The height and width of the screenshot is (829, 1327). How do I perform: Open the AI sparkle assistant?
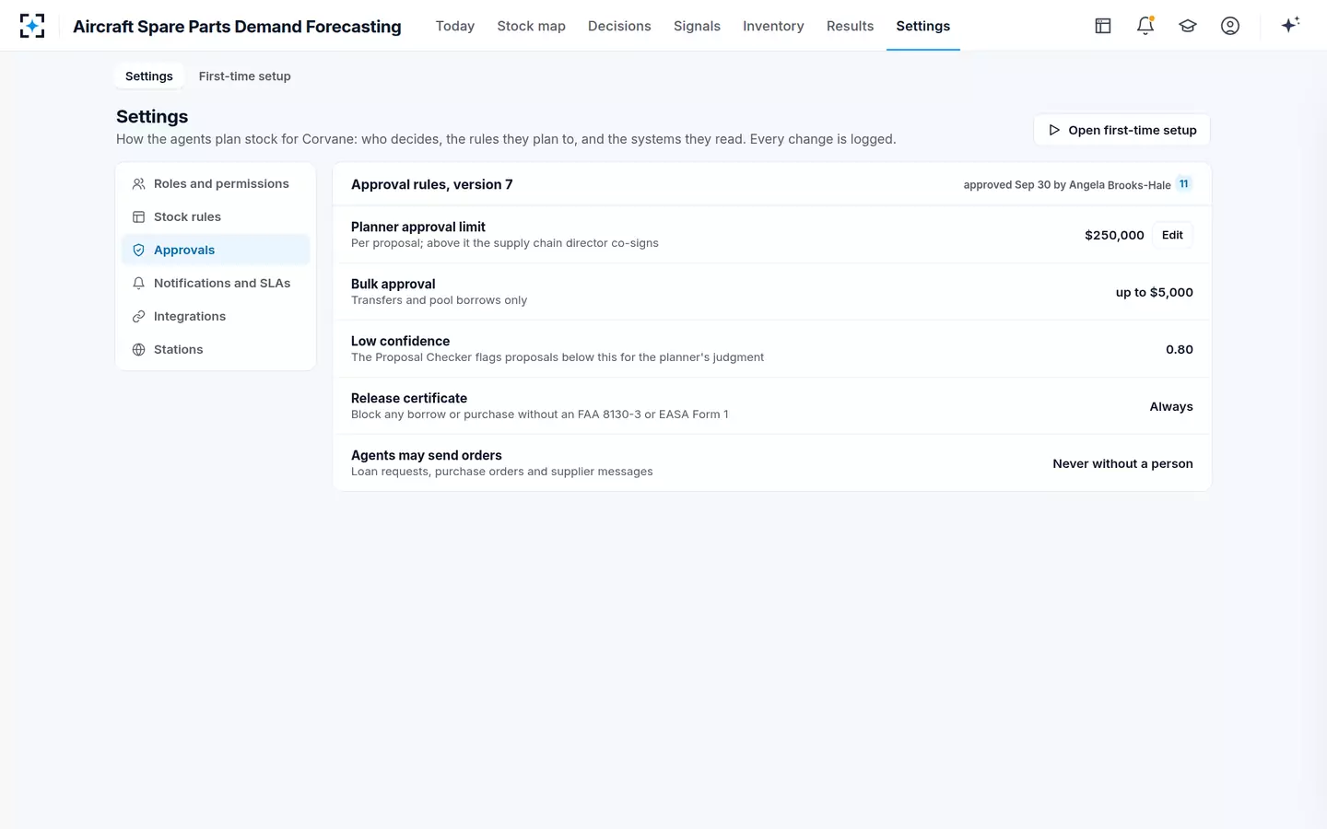[1290, 25]
